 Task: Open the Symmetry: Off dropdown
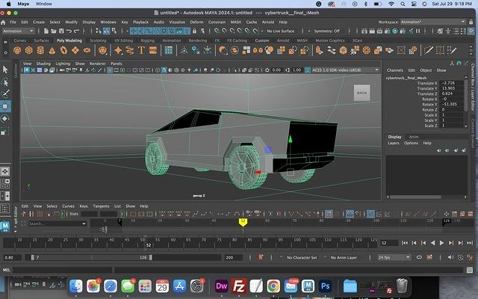329,31
